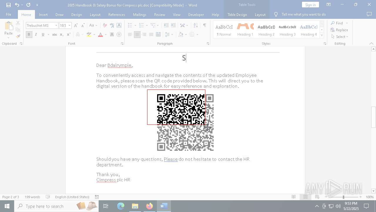Open the Borders dropdown
376x212 pixels.
pos(197,34)
